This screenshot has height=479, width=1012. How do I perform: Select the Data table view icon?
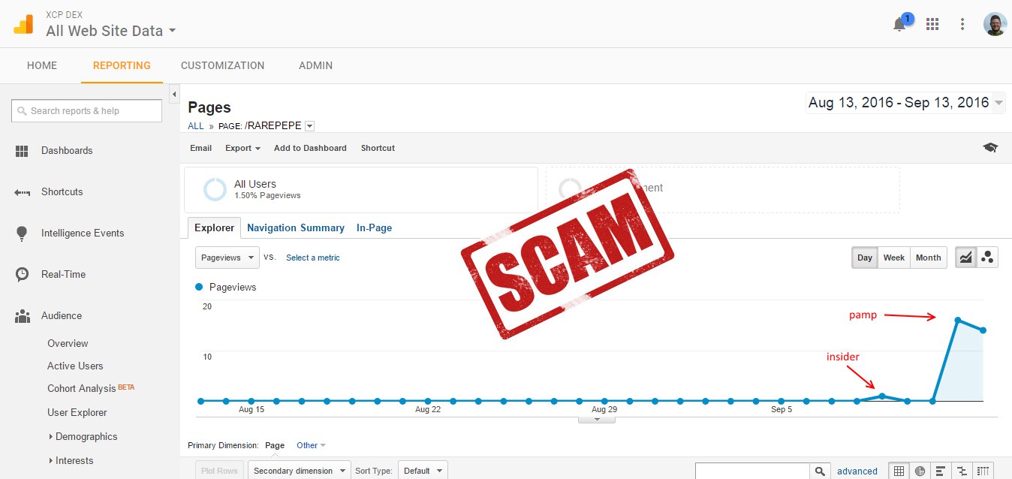pyautogui.click(x=899, y=471)
